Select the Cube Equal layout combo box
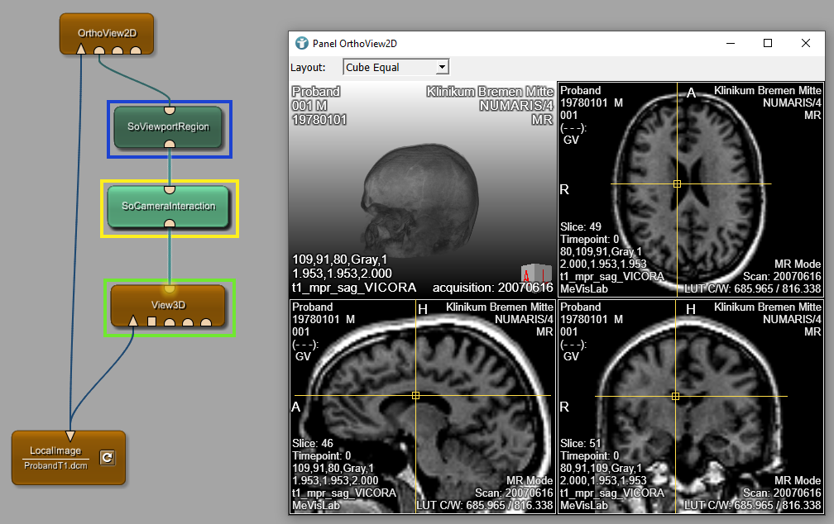 [x=389, y=67]
